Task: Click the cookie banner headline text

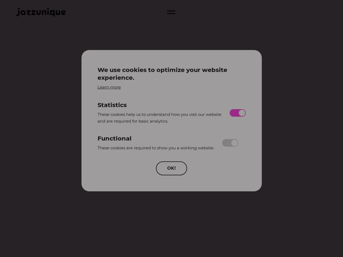Action: tap(162, 74)
